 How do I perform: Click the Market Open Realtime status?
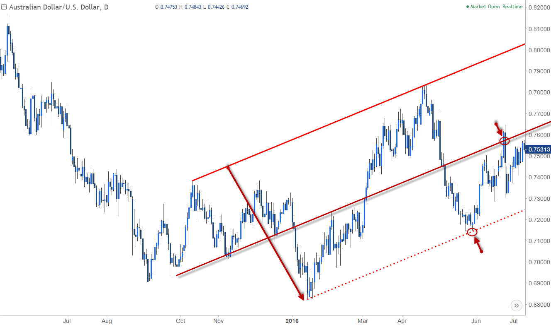click(x=495, y=7)
